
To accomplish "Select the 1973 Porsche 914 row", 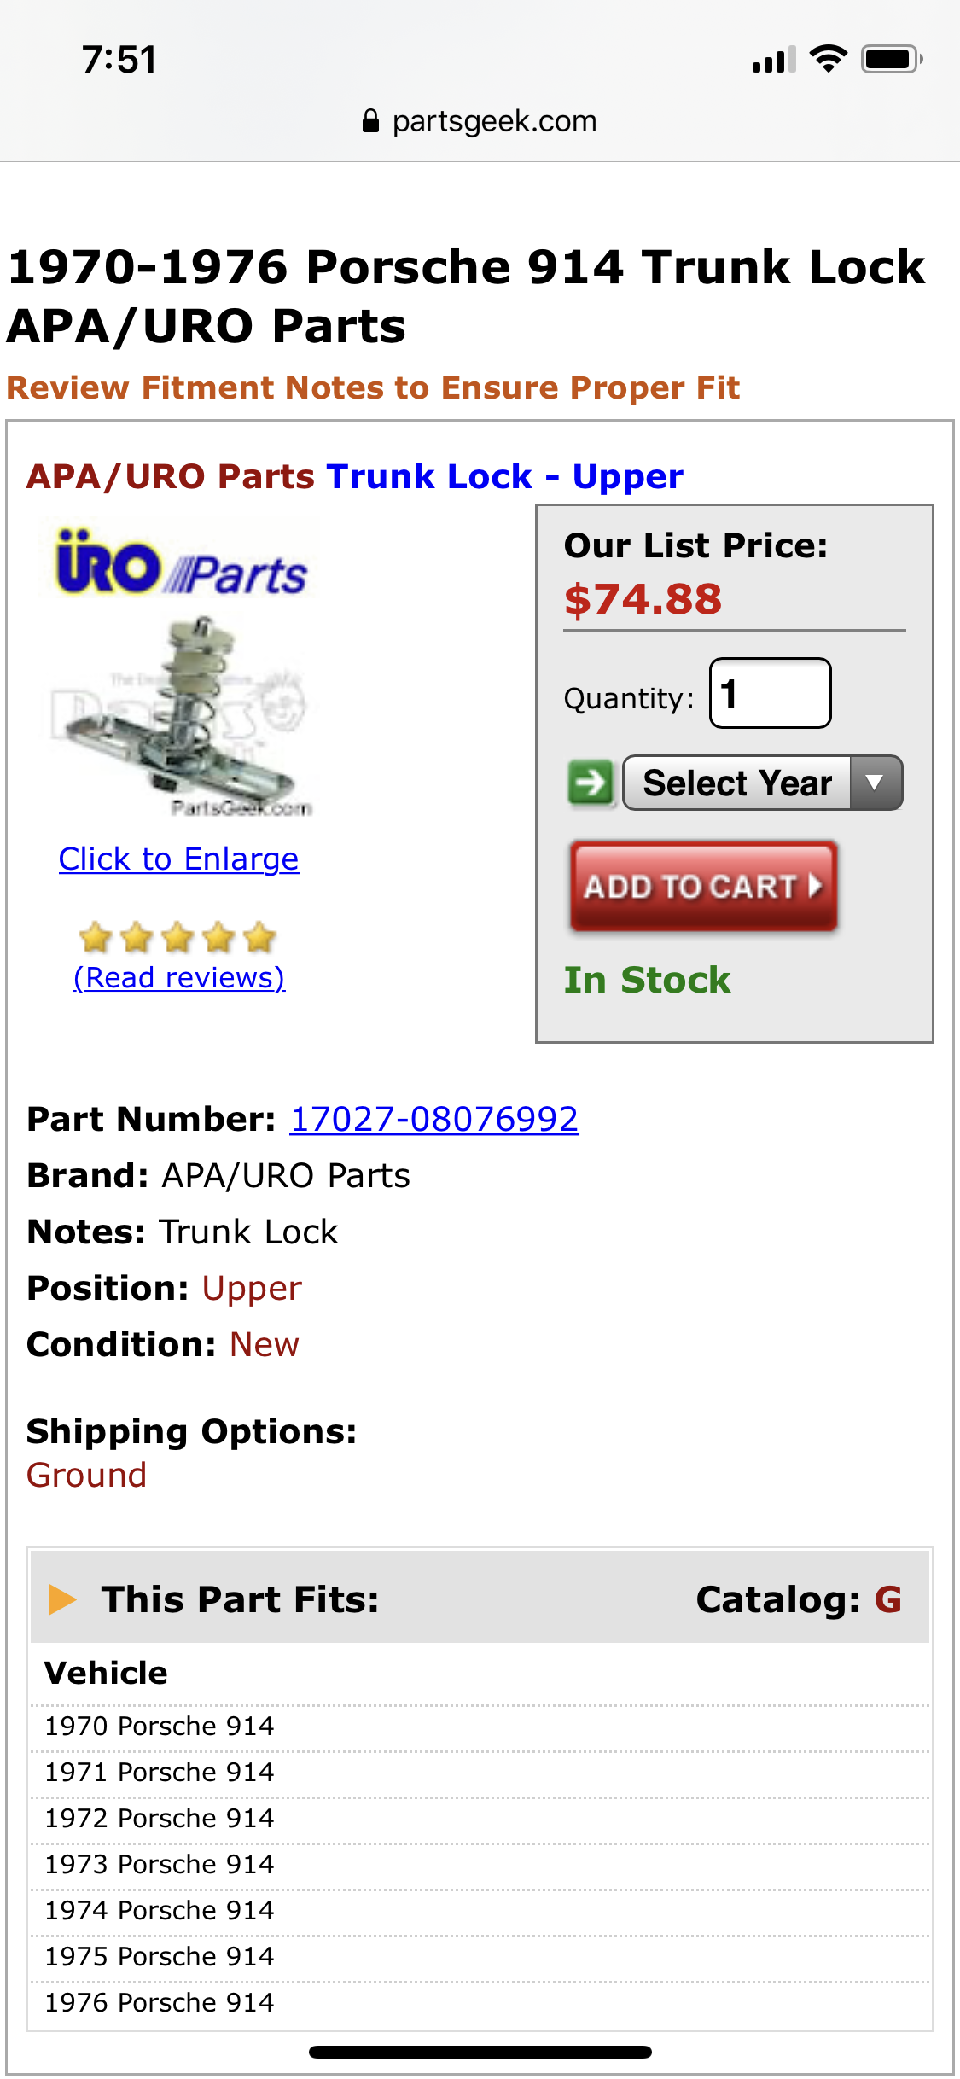I will (x=160, y=1864).
